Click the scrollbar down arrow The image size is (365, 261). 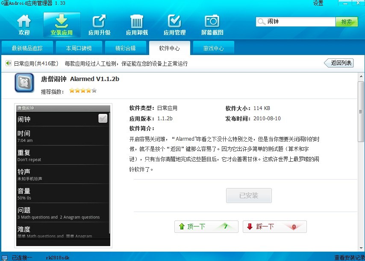point(361,248)
